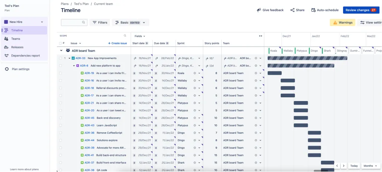The height and width of the screenshot is (172, 382).
Task: Click the Give feedback megaphone icon
Action: pos(259,10)
